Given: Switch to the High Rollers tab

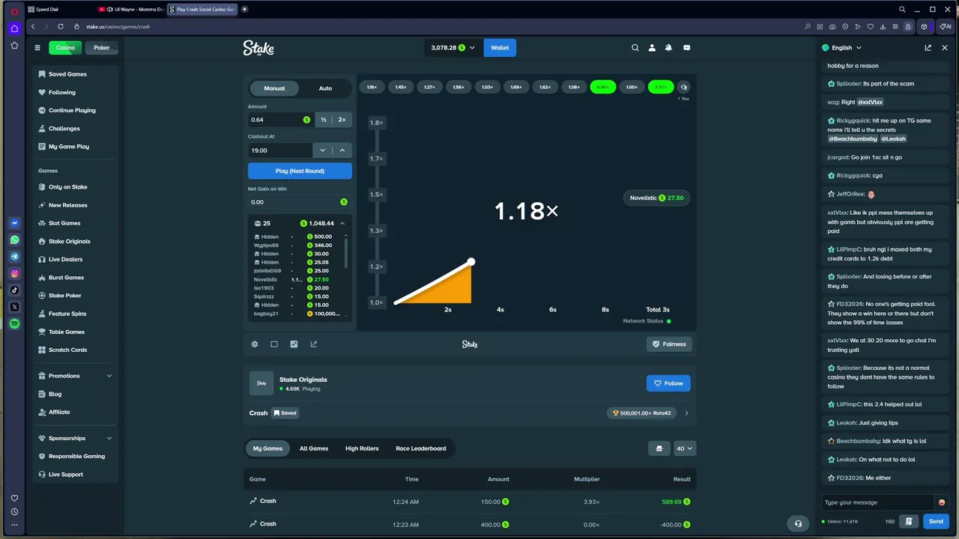Looking at the screenshot, I should tap(362, 448).
